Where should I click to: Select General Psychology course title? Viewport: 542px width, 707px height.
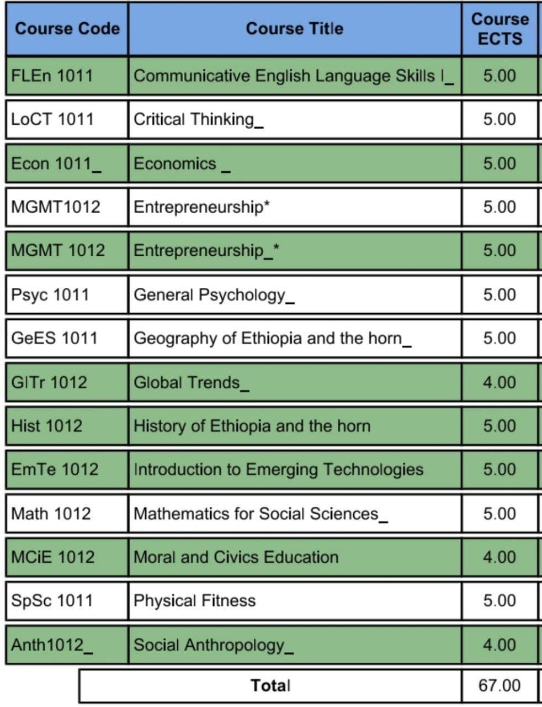295,295
